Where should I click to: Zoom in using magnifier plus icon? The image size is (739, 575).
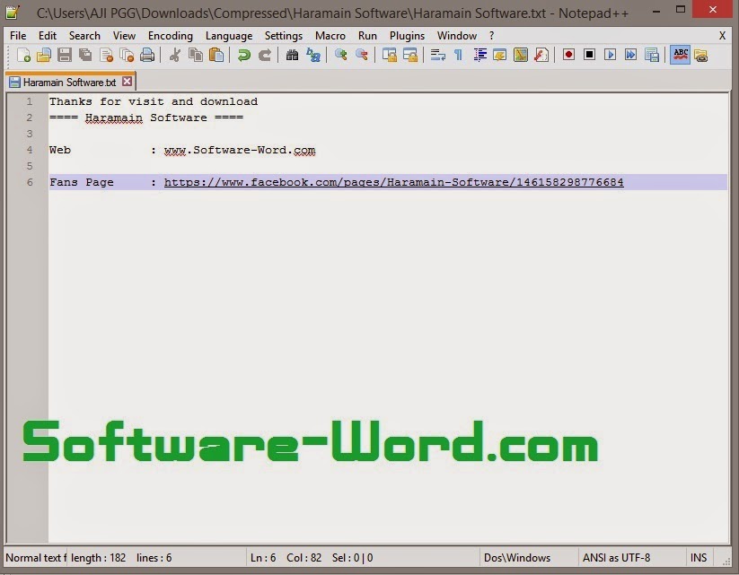click(x=340, y=55)
